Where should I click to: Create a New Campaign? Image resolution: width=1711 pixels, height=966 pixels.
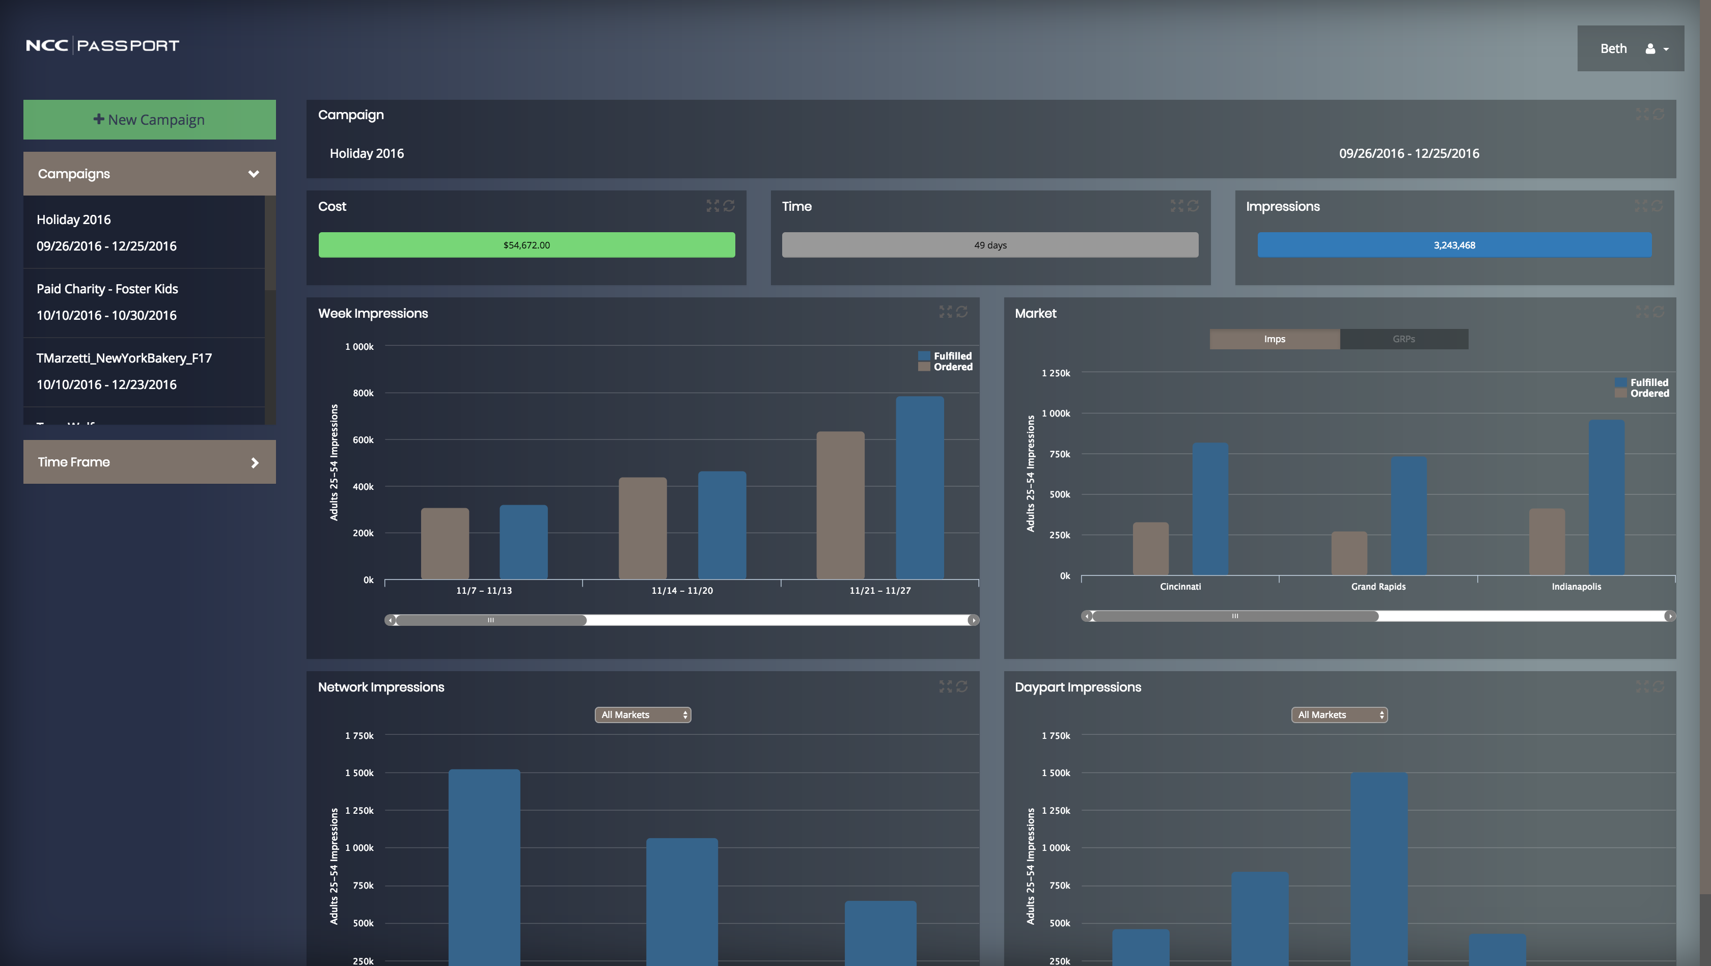tap(149, 120)
